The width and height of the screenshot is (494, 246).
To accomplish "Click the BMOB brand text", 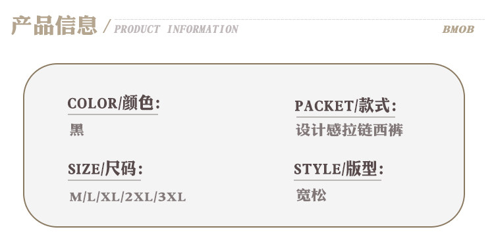I will pos(458,29).
